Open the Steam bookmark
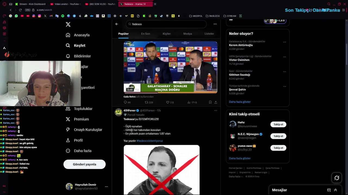This screenshot has height=195, width=348. point(161,16)
